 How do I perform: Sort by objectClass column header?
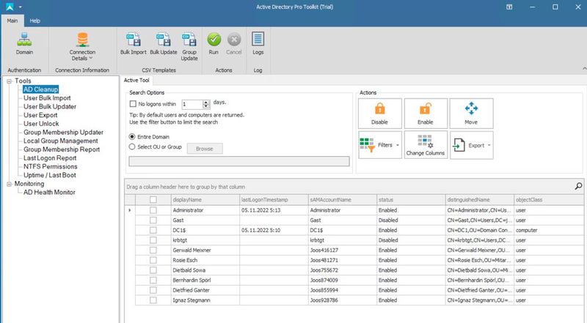(548, 200)
